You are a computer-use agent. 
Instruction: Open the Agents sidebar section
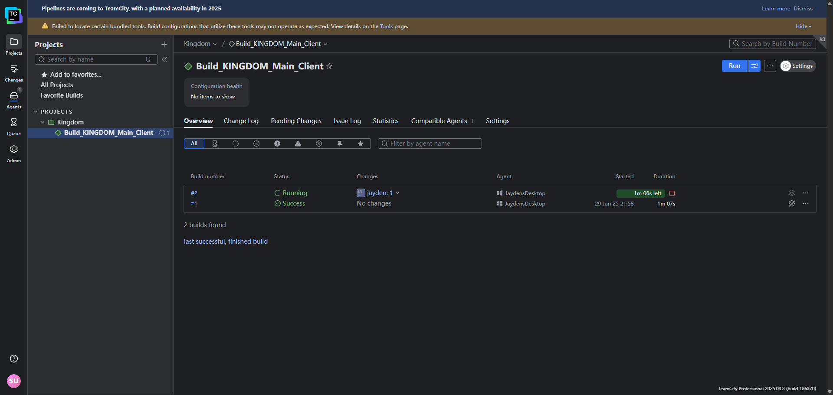(13, 100)
